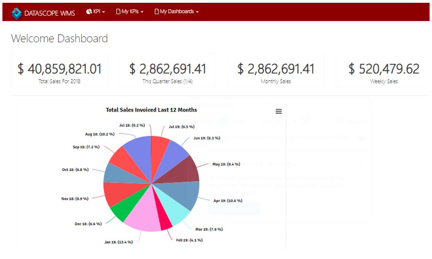Click the Total Sales For 2018 tile
The width and height of the screenshot is (432, 259).
(x=59, y=70)
